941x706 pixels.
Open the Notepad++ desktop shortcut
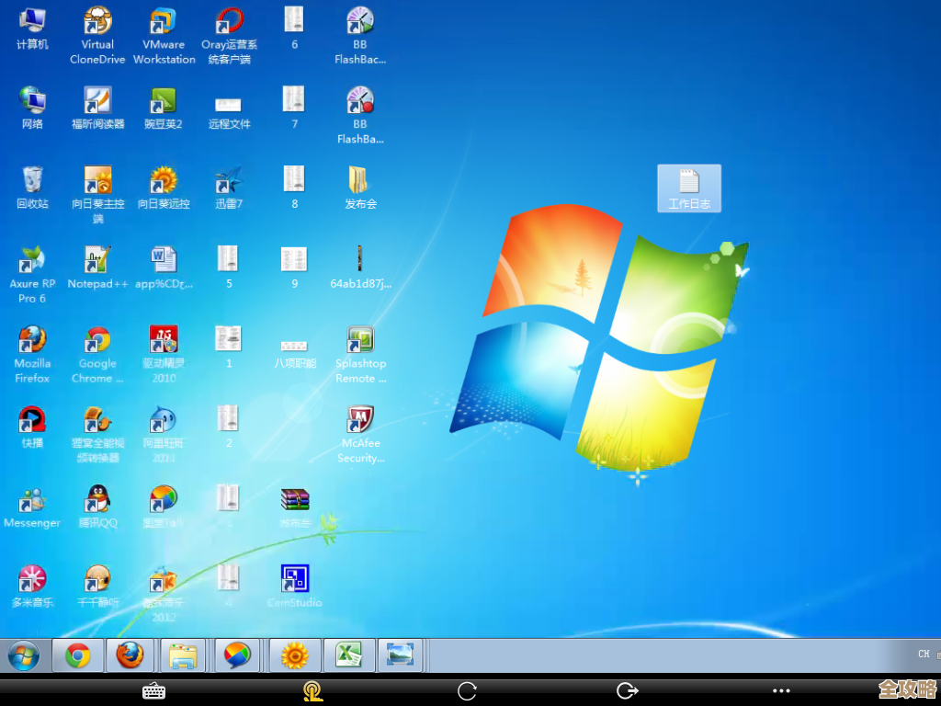[x=97, y=260]
